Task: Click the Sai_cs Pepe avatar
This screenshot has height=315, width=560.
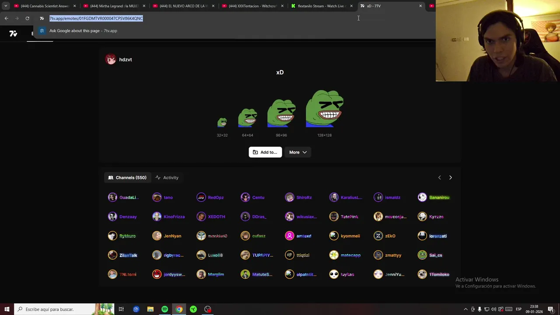Action: pyautogui.click(x=422, y=255)
